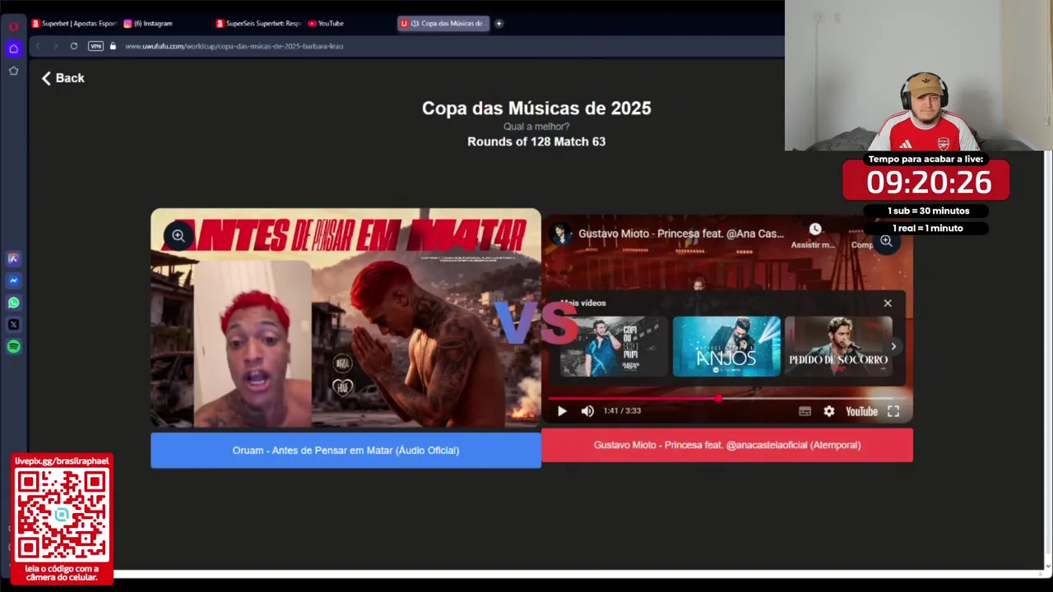
Task: Show next suggested videos with arrow
Action: [x=893, y=346]
